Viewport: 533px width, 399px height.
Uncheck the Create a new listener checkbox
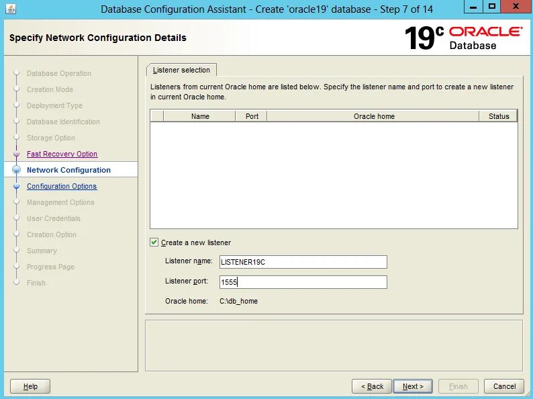pyautogui.click(x=154, y=242)
